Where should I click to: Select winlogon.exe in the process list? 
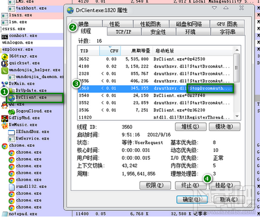click(x=18, y=43)
